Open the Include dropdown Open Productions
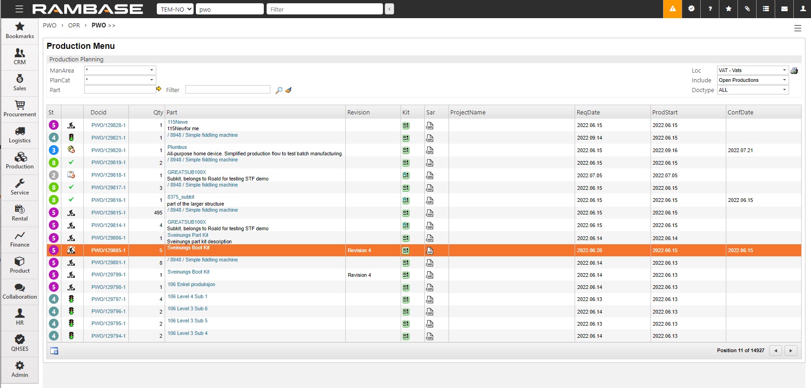Screen dimensions: 811x388 [x=753, y=80]
